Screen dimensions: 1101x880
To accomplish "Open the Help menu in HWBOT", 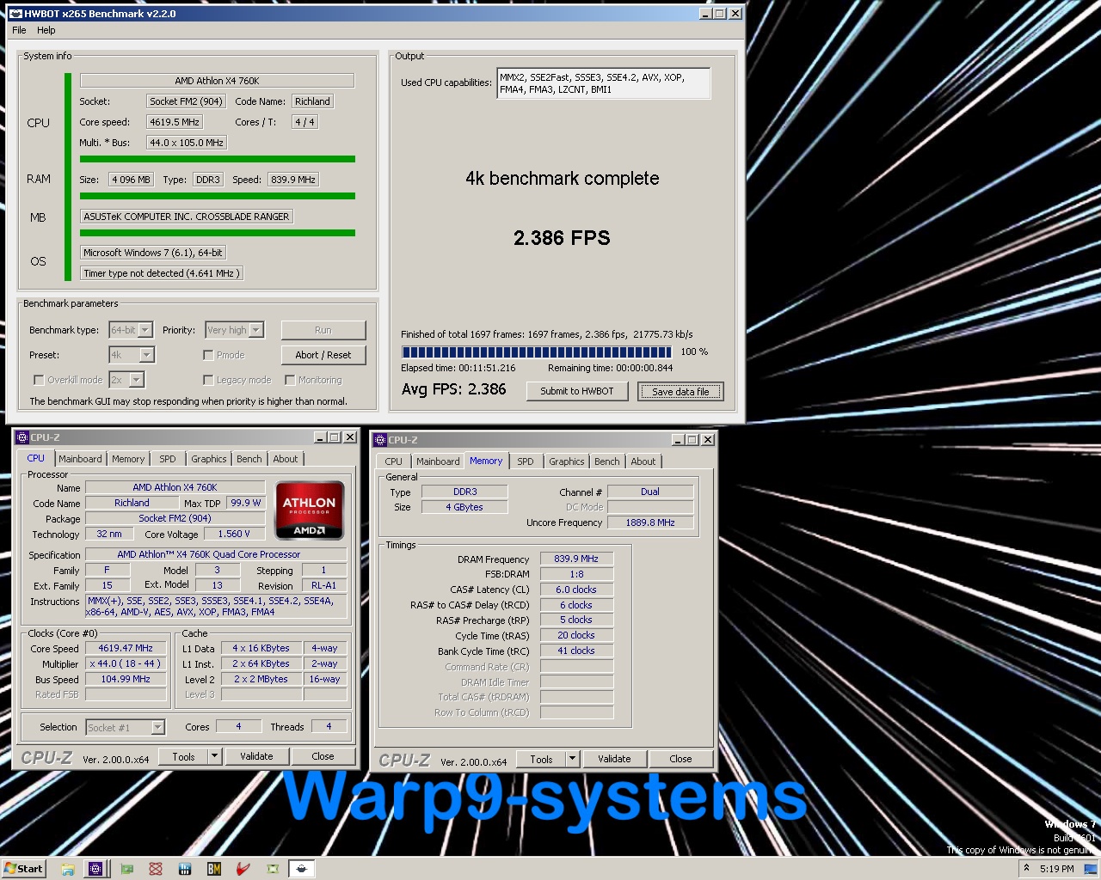I will point(46,30).
